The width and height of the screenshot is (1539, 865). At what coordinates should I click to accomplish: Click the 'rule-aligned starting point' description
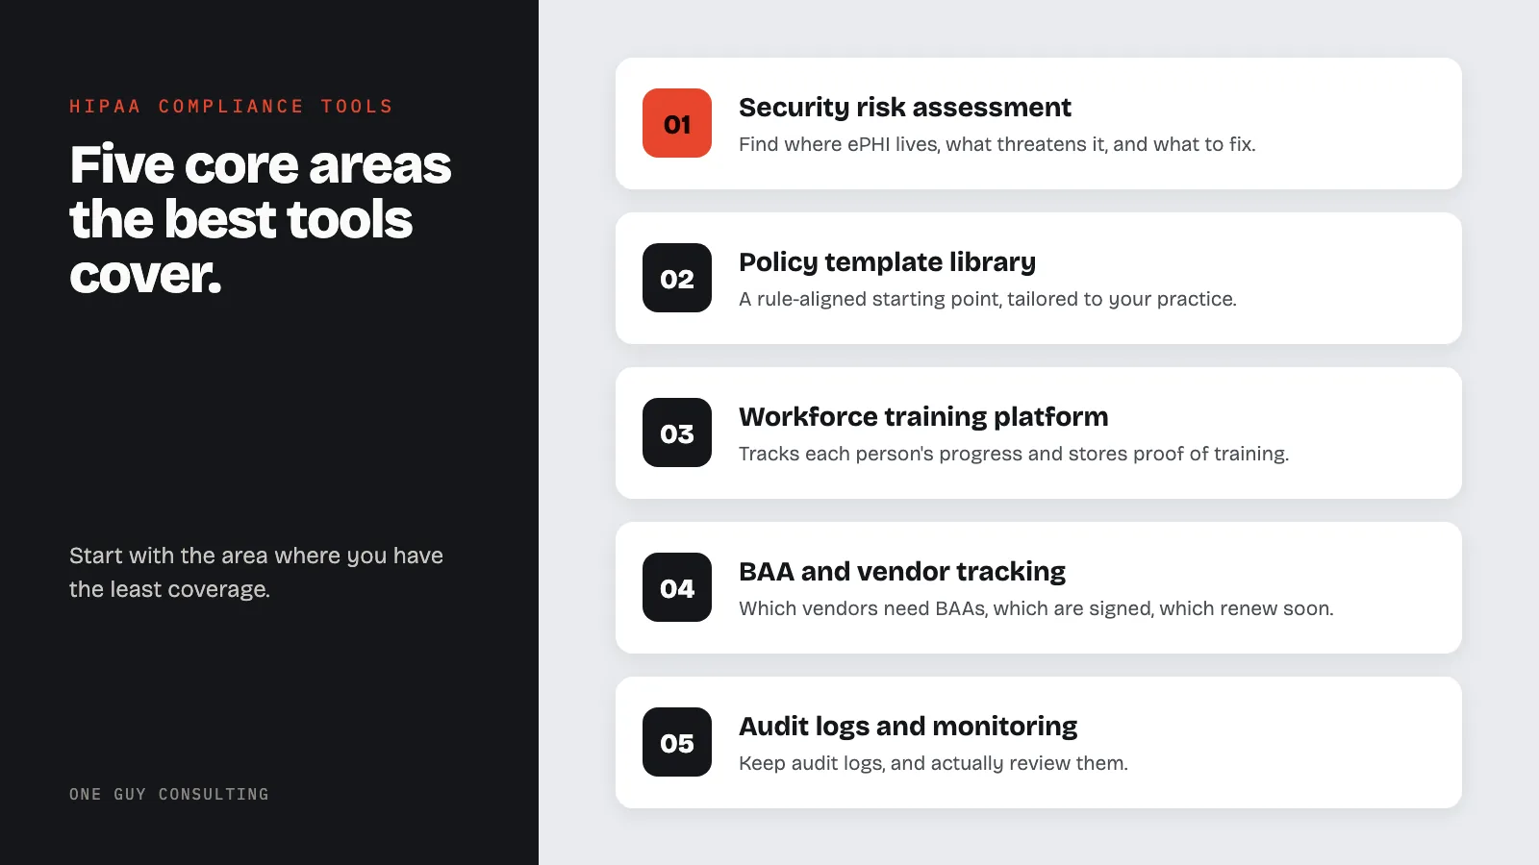987,299
